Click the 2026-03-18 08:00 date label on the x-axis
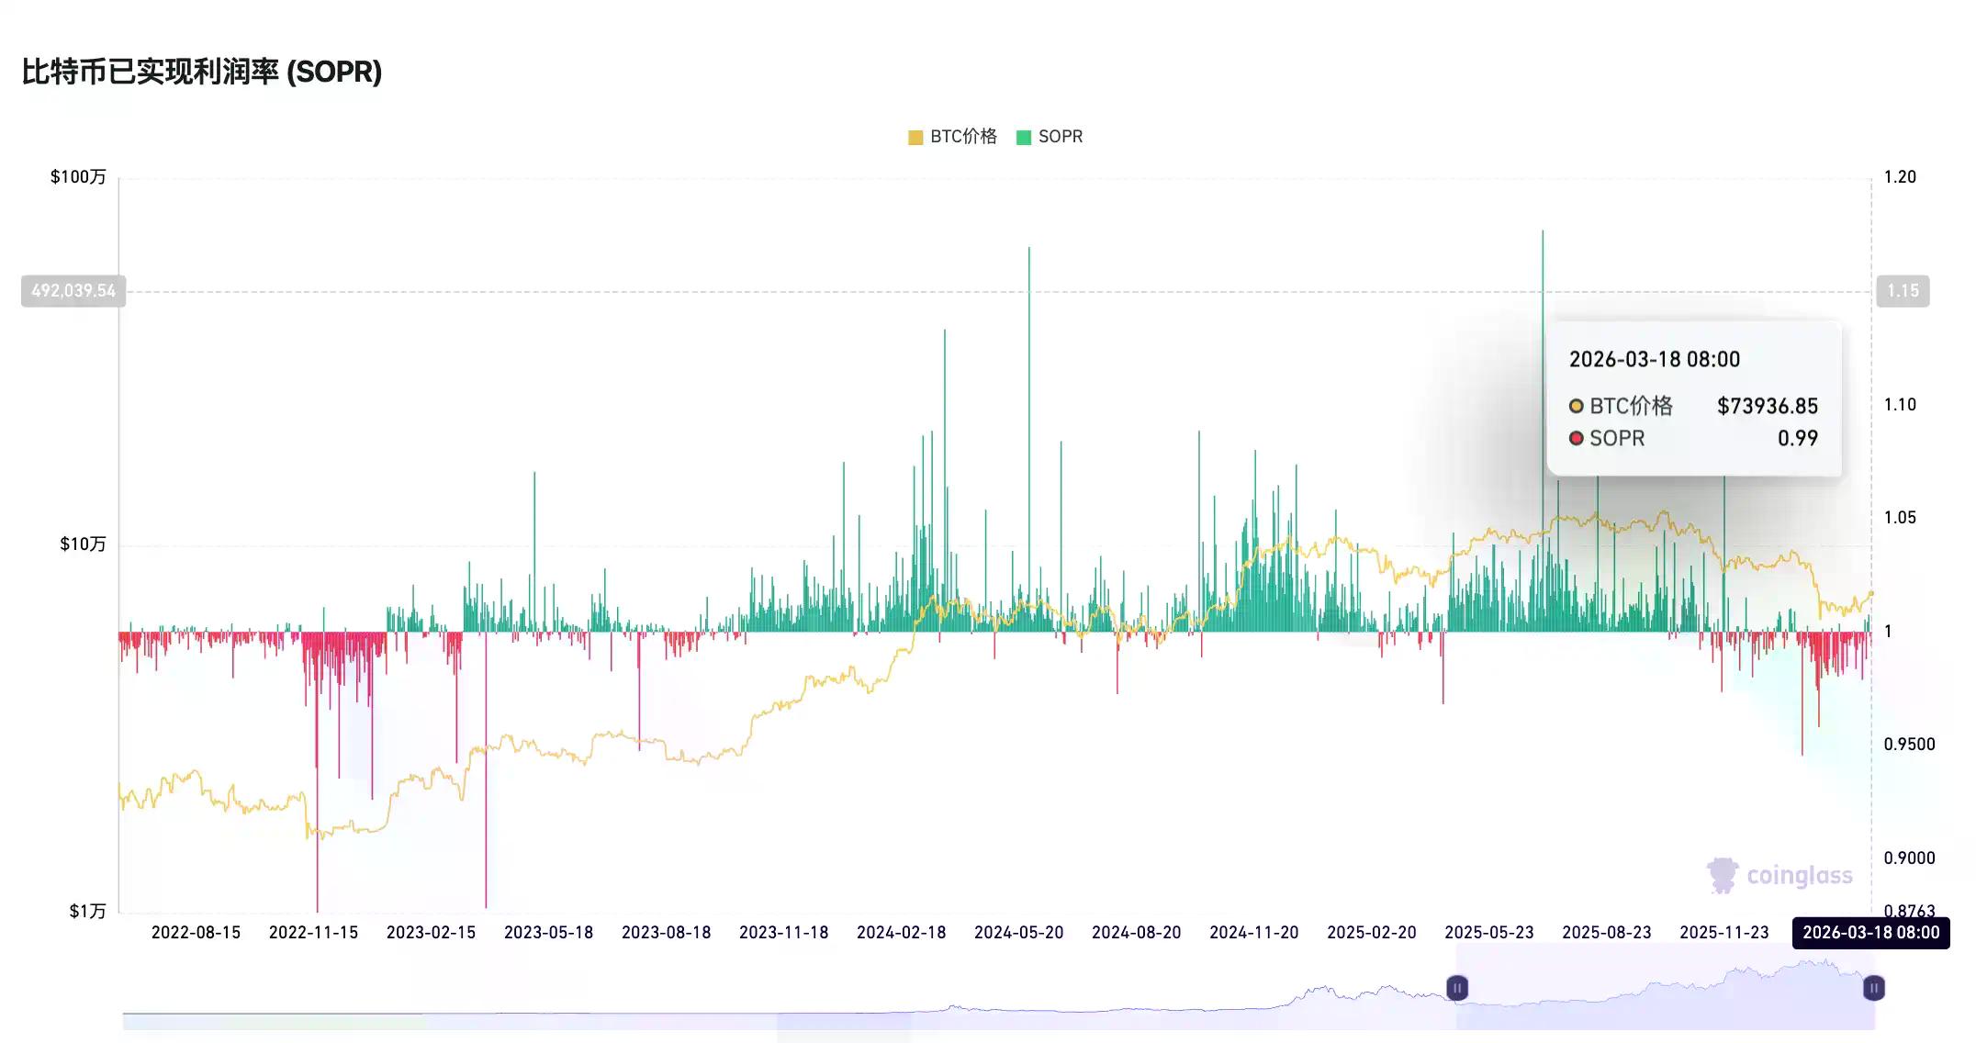The width and height of the screenshot is (1976, 1043). tap(1870, 933)
